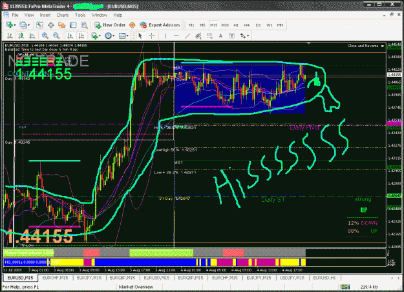The image size is (404, 292).
Task: Open the application icon menu beside File
Action: [6, 15]
